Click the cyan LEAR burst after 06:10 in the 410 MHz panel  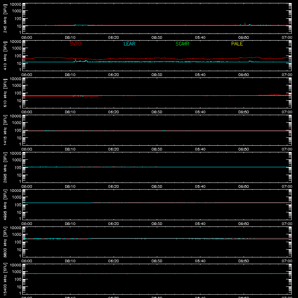(80, 61)
